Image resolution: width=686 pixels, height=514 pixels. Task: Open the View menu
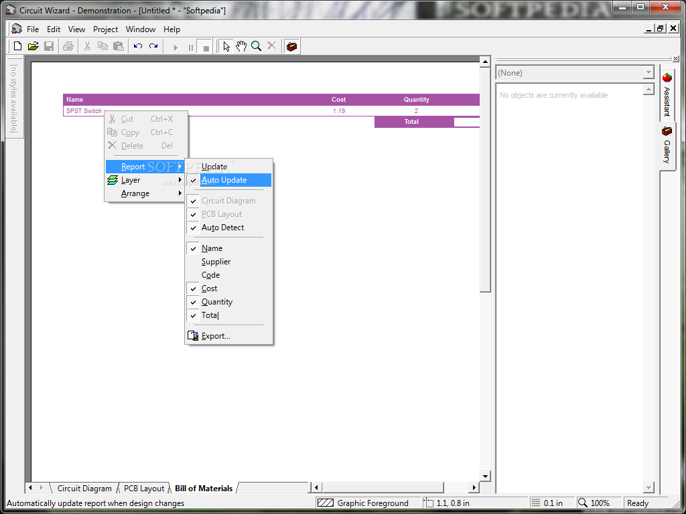76,29
